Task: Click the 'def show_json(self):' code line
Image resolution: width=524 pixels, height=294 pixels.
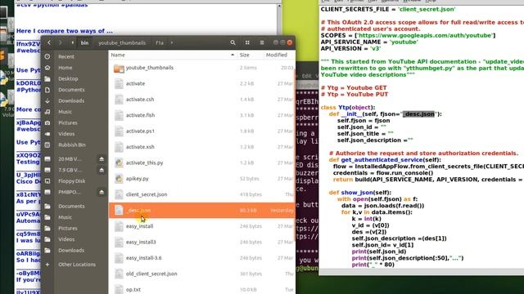Action: [x=360, y=193]
